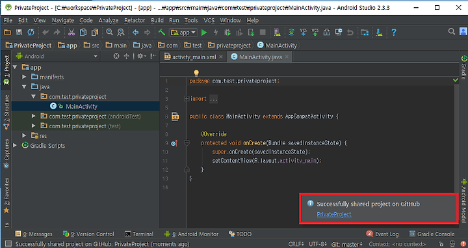
Task: Click the SDK Manager download icon
Action: pos(380,33)
